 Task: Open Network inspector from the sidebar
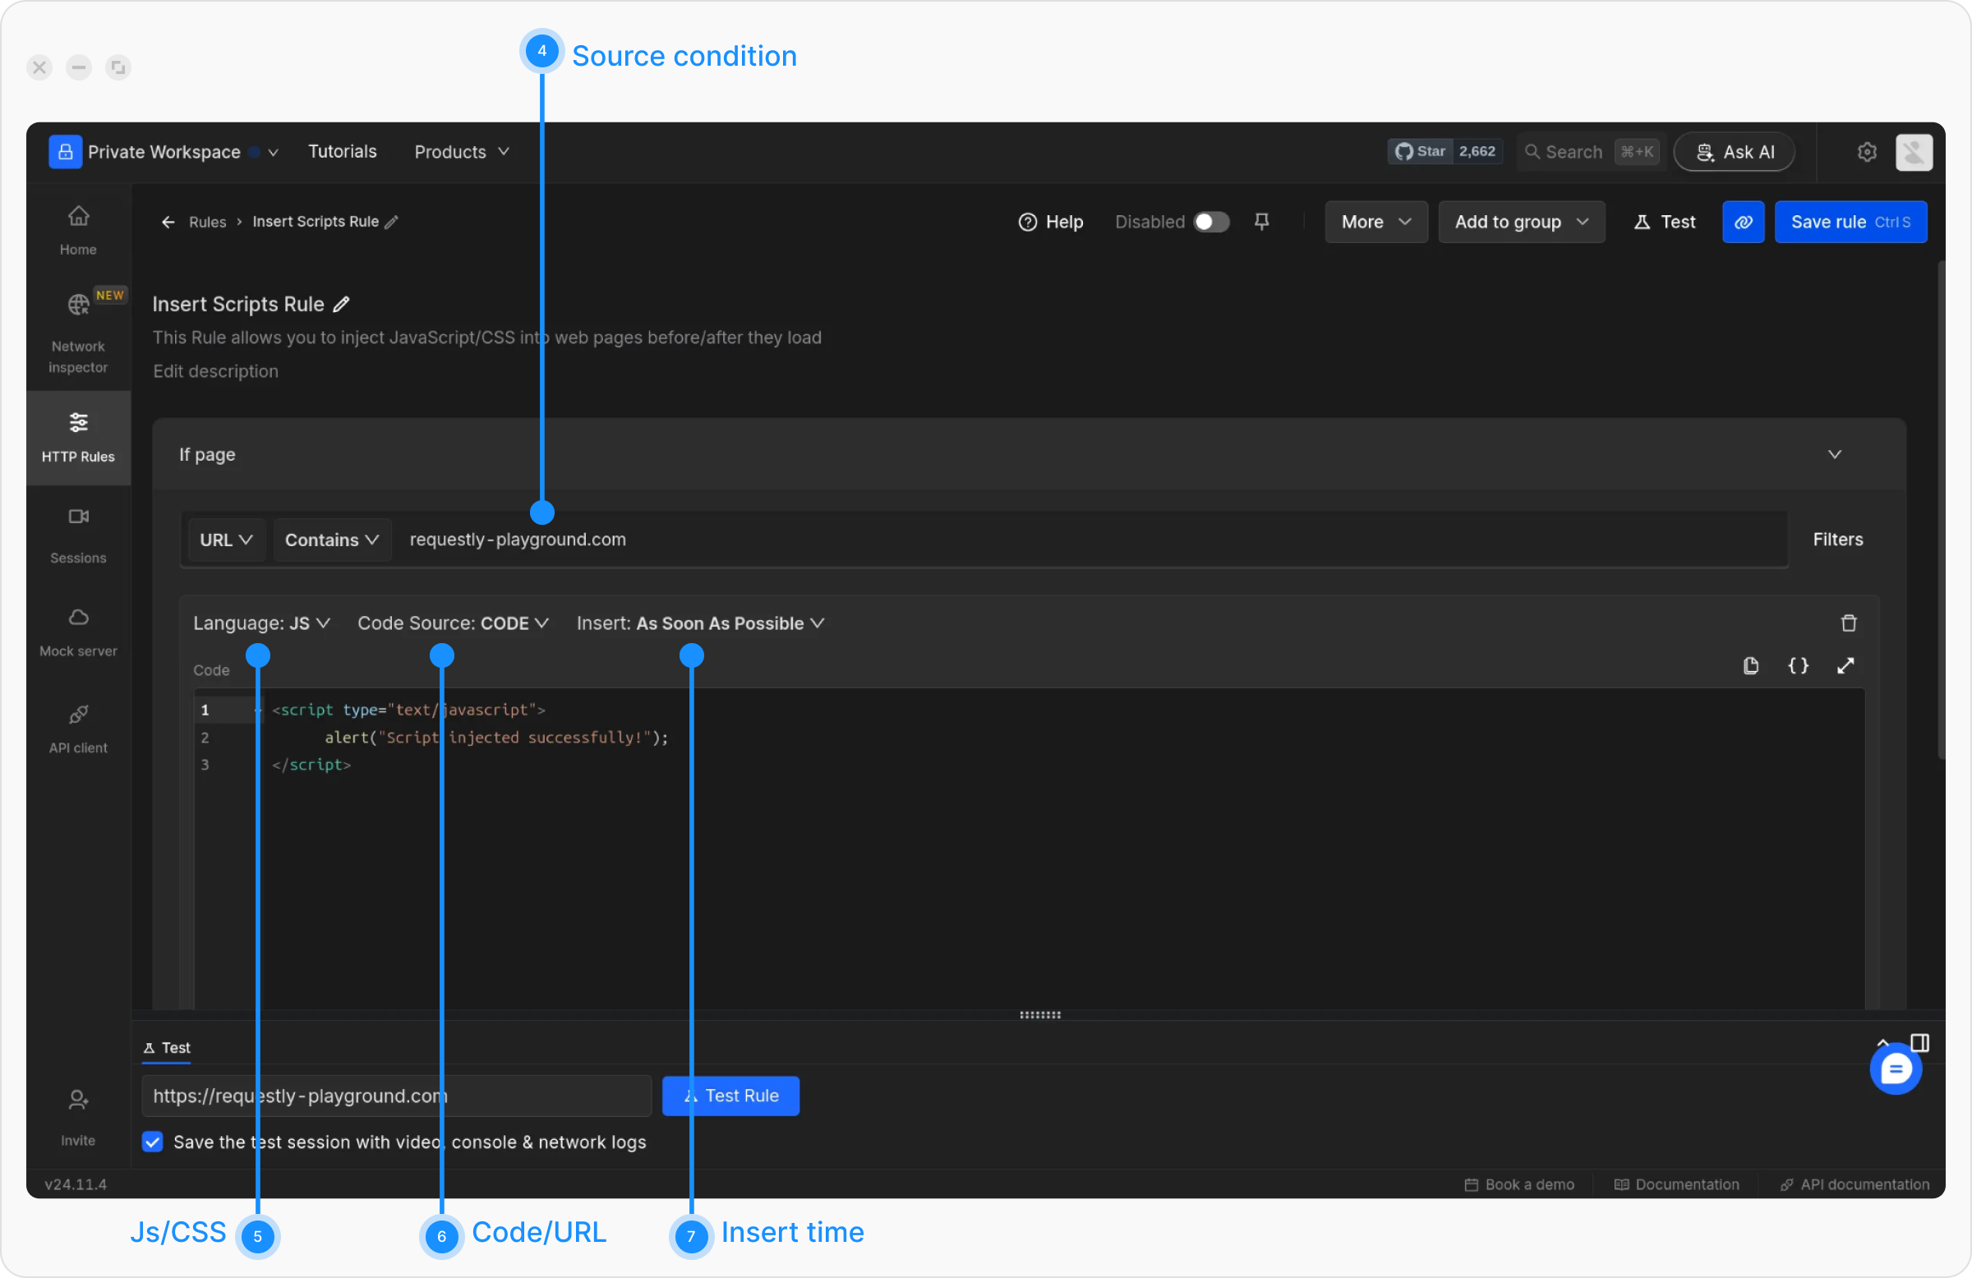point(78,331)
